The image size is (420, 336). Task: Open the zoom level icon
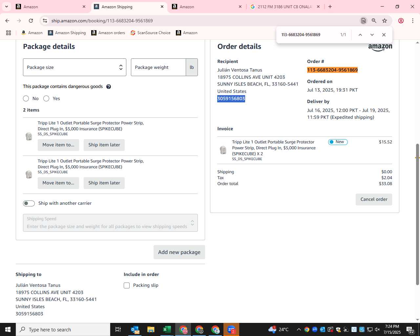click(374, 21)
